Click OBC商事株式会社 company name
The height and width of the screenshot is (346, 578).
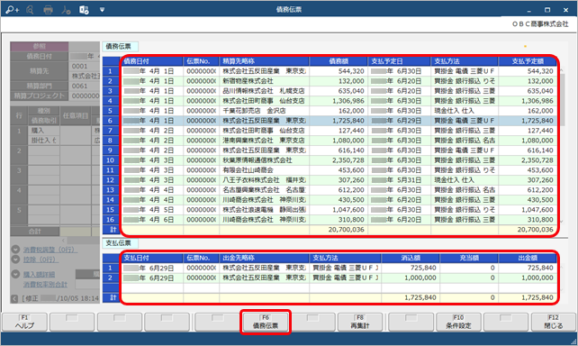540,24
